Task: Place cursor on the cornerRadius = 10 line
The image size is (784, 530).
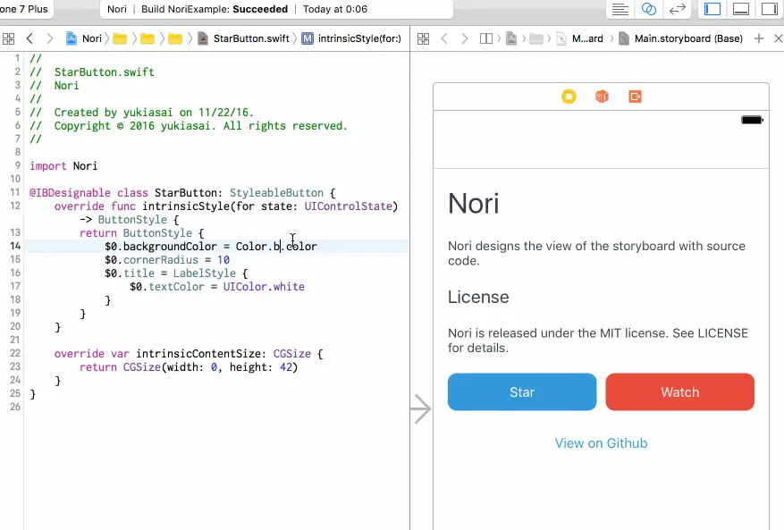Action: (x=167, y=260)
